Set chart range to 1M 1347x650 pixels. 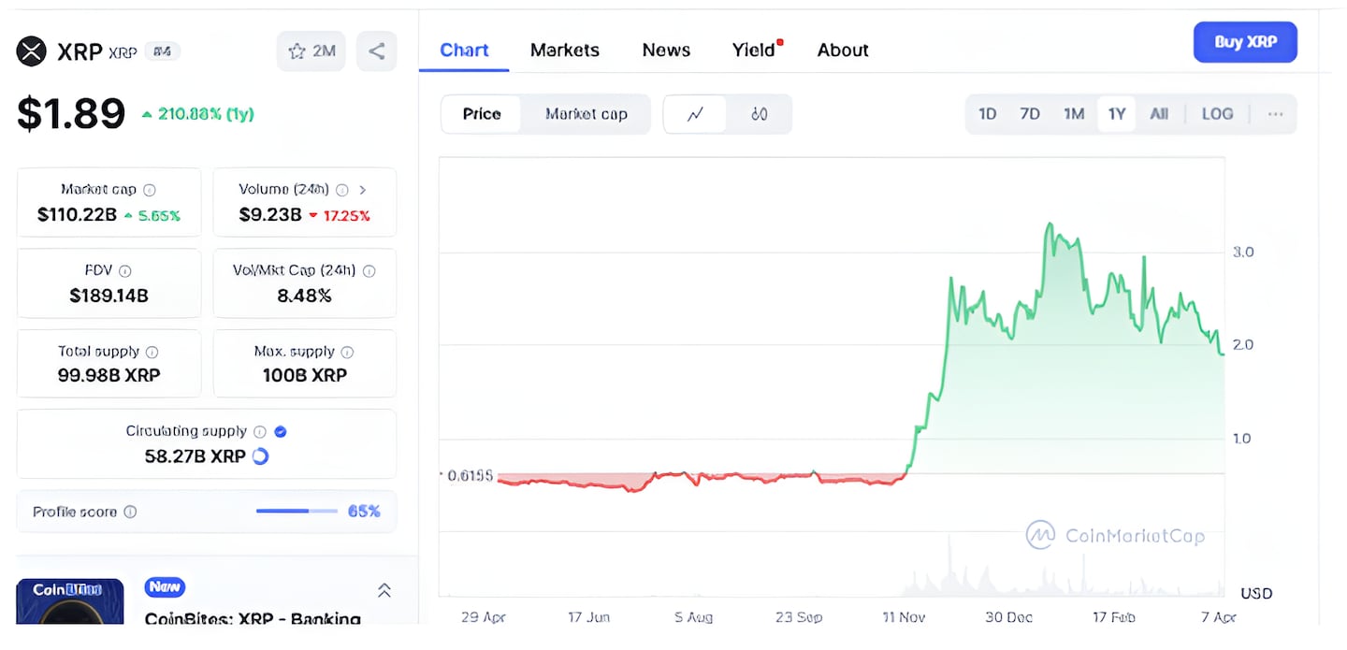(x=1074, y=114)
